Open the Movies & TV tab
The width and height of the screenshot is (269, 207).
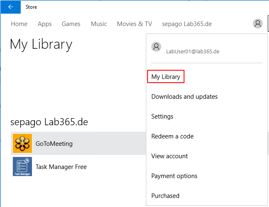click(x=134, y=24)
